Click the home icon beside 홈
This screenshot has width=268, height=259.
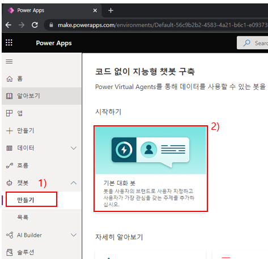10,79
